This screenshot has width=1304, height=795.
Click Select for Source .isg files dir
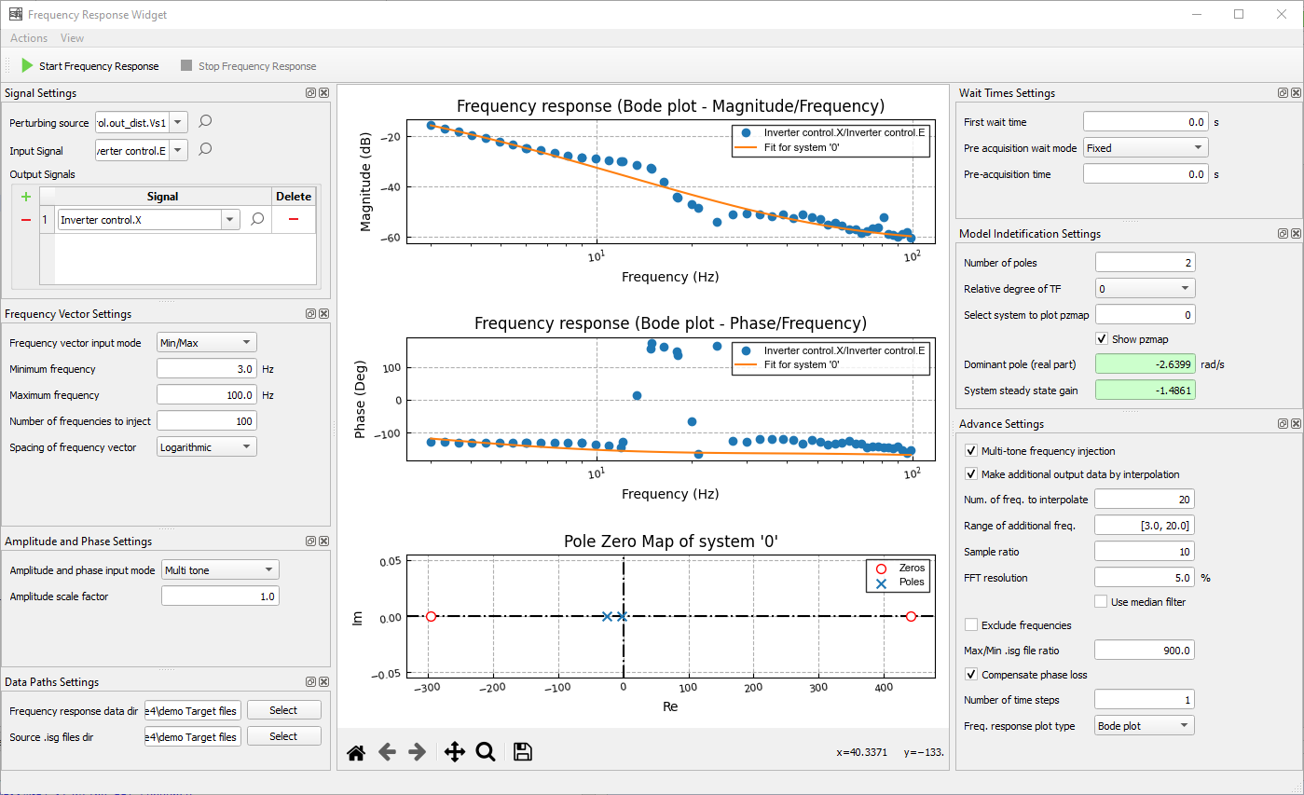(283, 736)
